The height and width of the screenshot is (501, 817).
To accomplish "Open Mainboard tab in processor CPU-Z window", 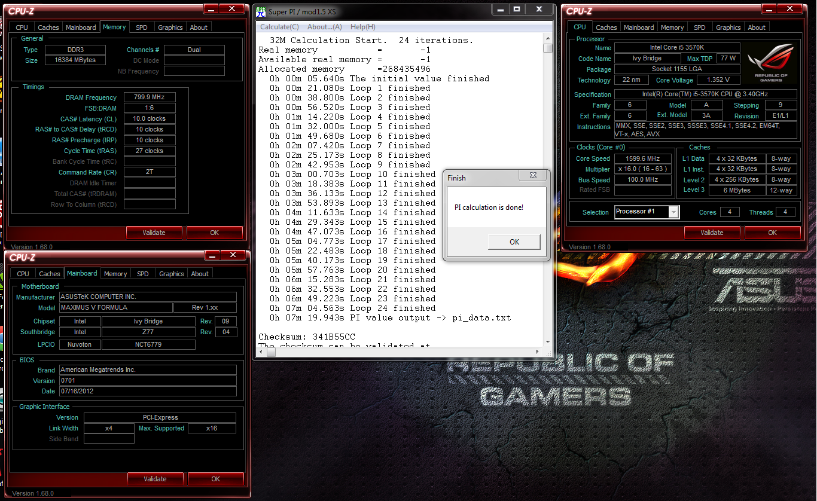I will [639, 28].
